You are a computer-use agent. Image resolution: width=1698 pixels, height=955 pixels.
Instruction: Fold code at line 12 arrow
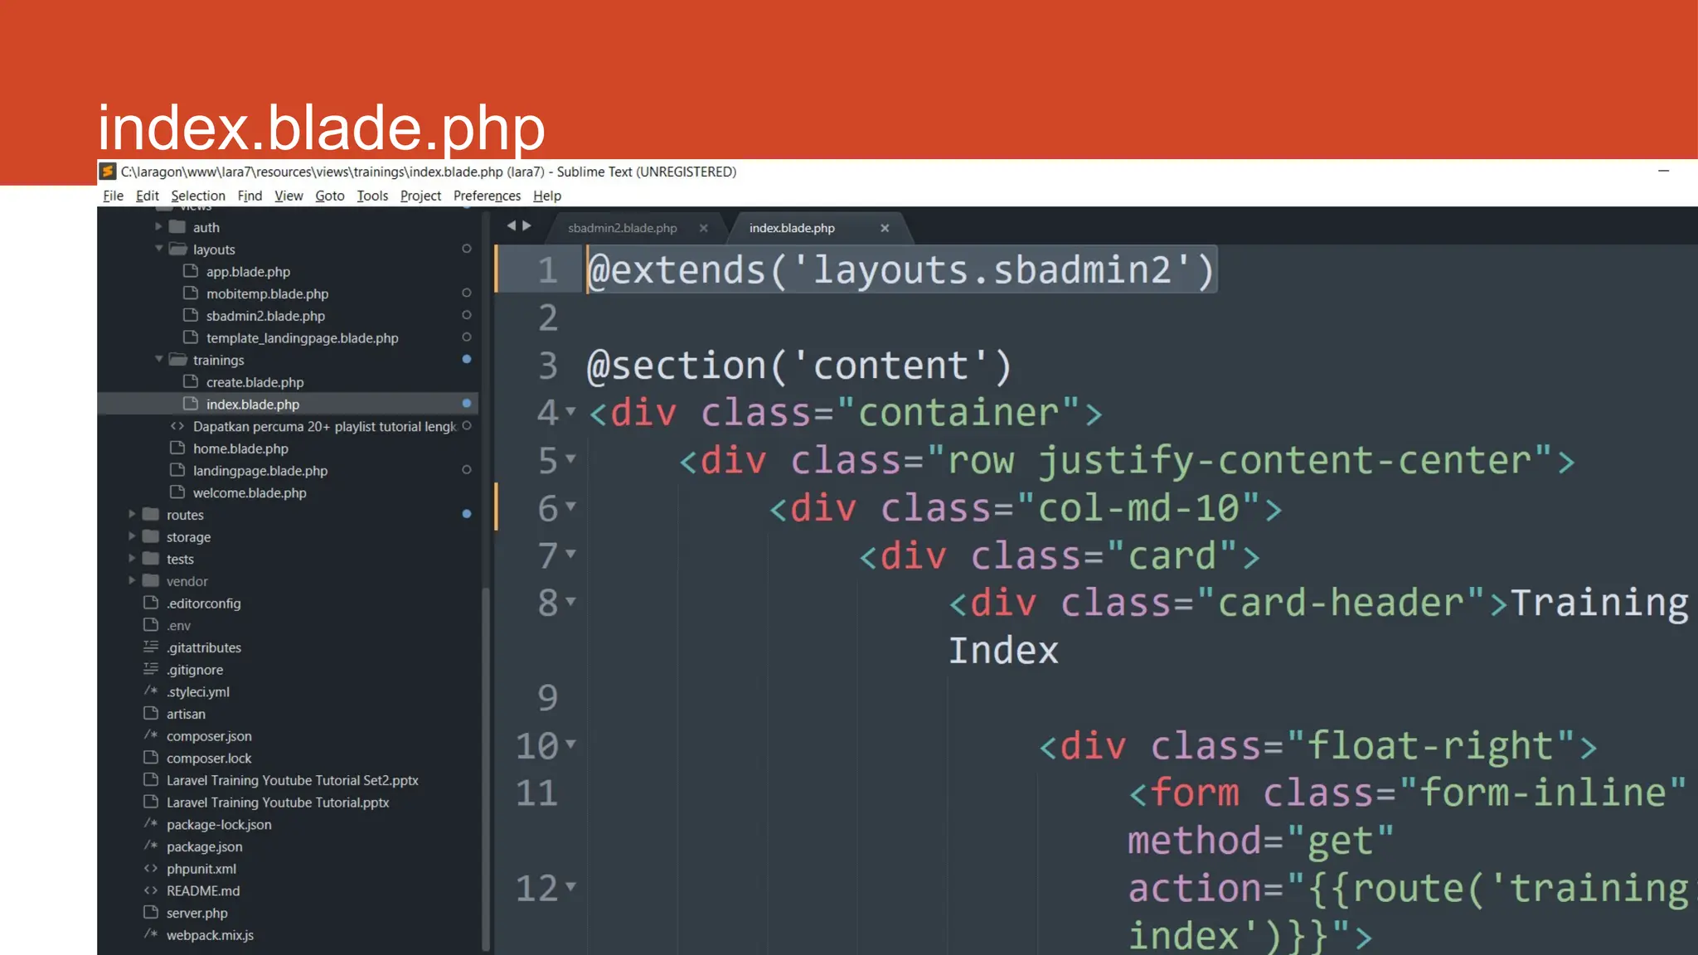(570, 887)
